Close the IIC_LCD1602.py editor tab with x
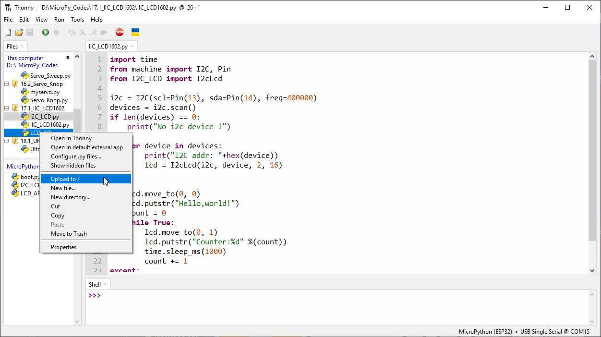Screen dimensions: 601x337 pyautogui.click(x=132, y=47)
